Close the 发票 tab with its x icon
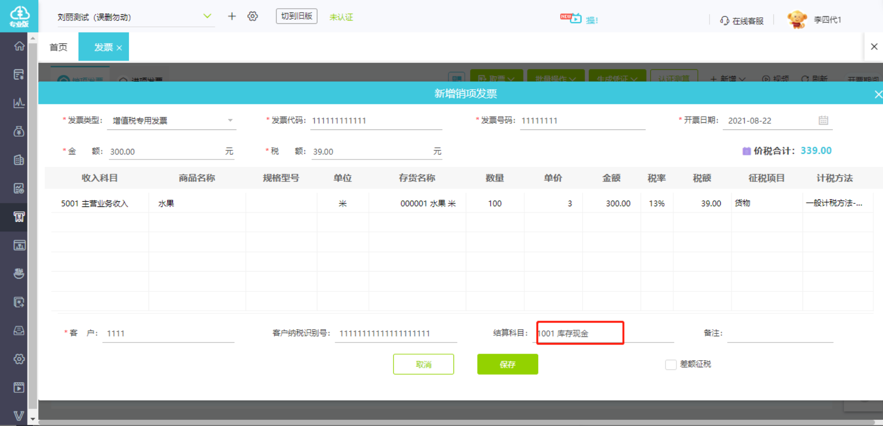Viewport: 883px width, 426px height. coord(119,48)
